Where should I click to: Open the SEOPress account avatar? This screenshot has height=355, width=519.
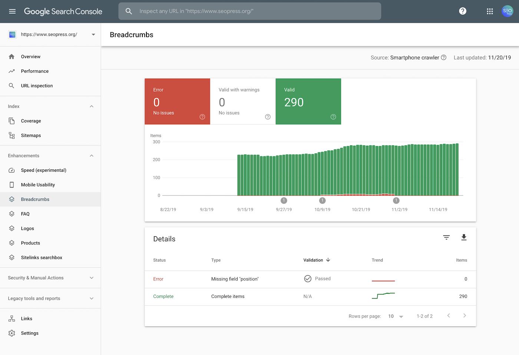coord(507,11)
